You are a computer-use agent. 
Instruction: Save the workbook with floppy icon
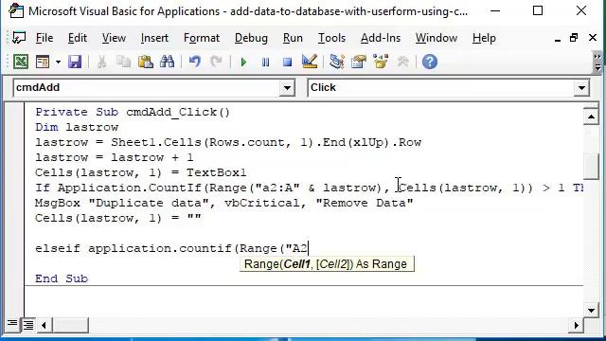coord(75,62)
